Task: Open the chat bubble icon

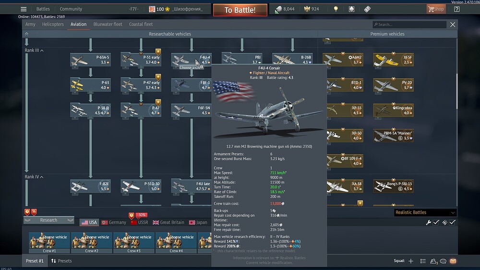Action: tap(443, 261)
